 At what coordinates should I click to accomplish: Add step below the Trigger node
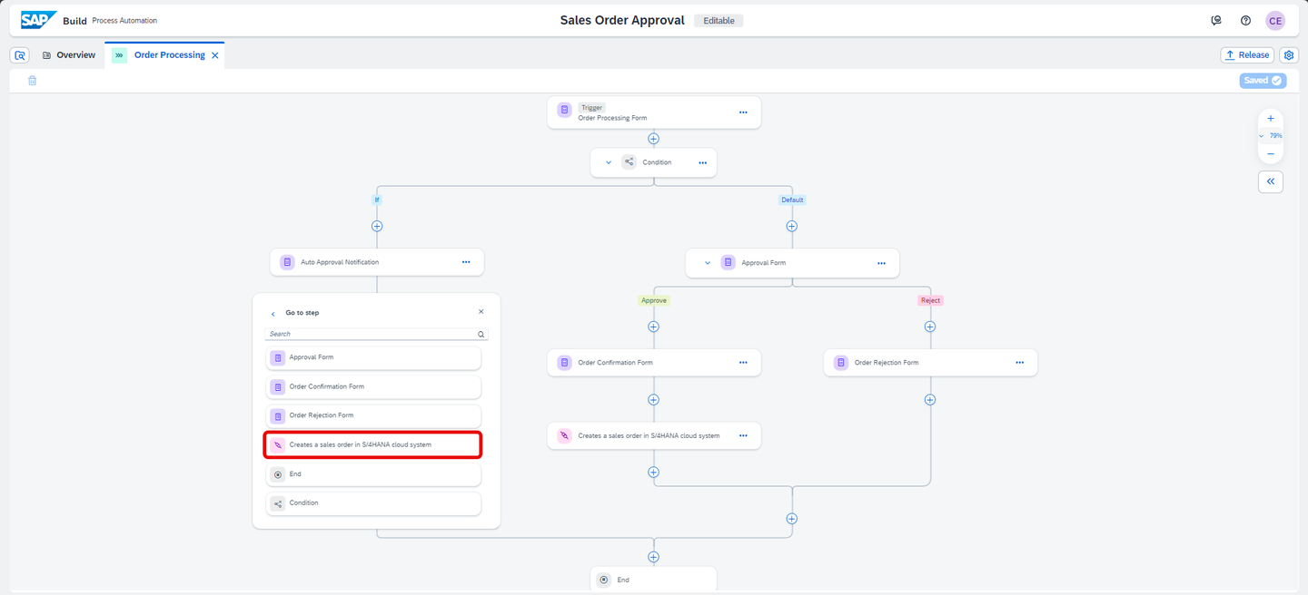[x=653, y=139]
